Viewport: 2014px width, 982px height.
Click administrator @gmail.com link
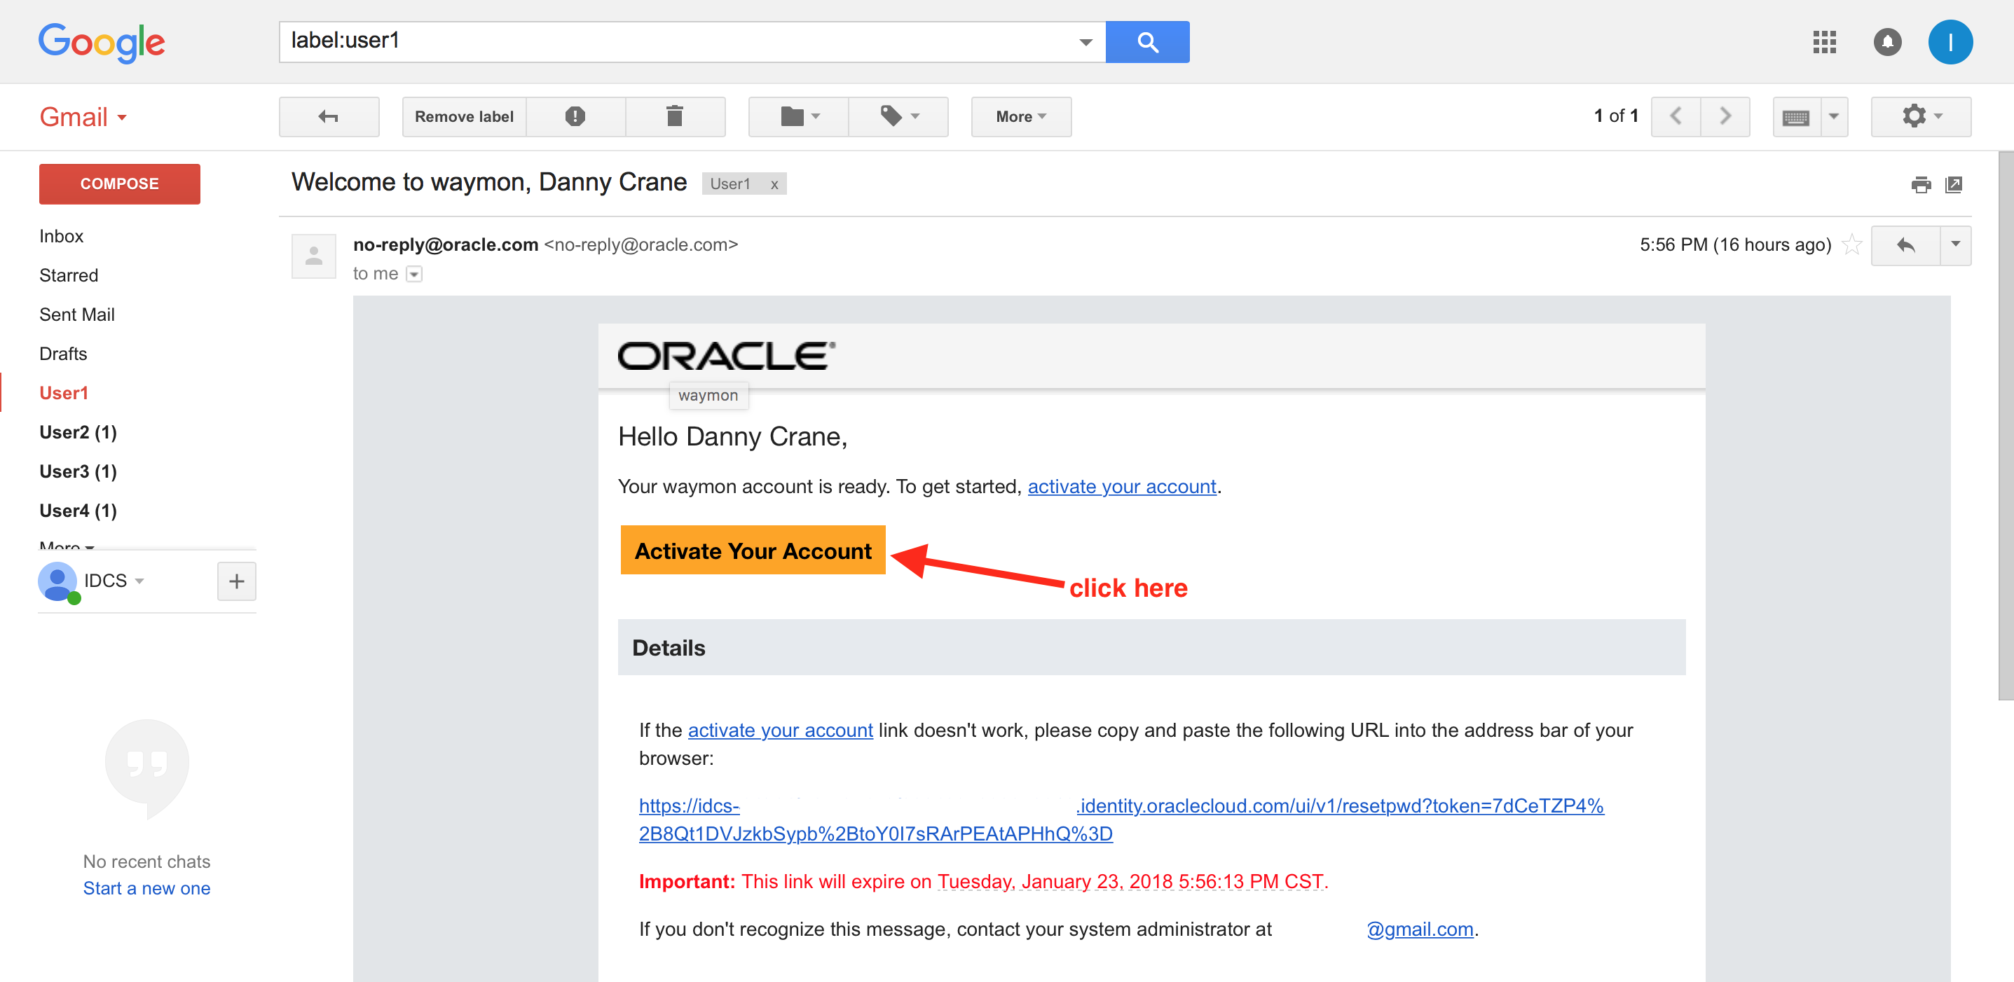(x=1420, y=929)
